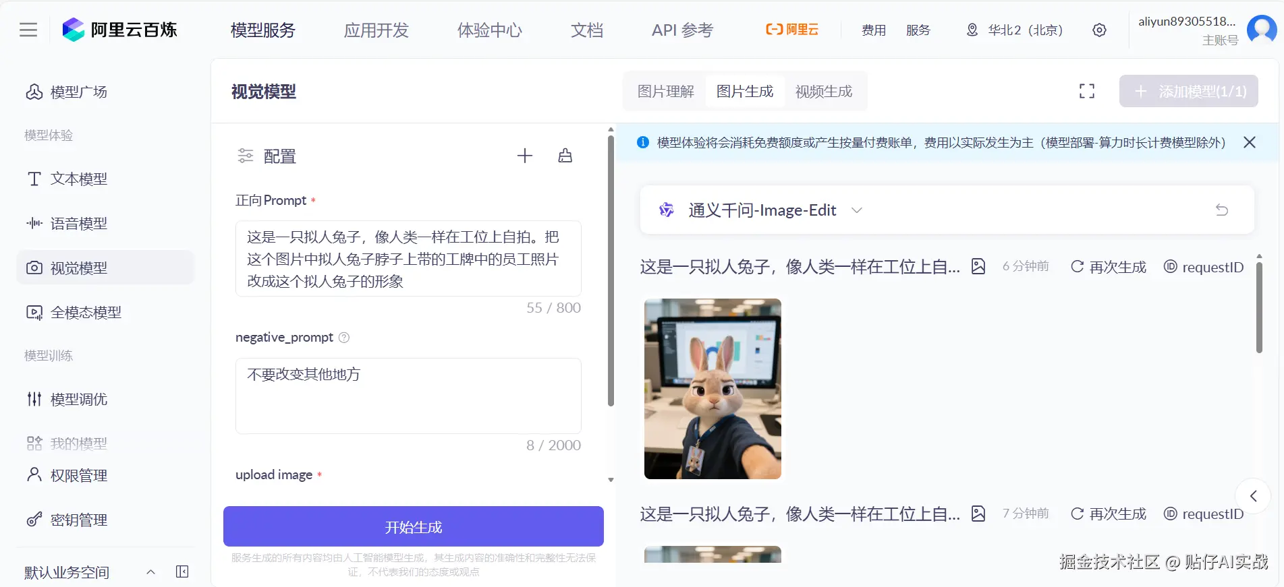Open 权限管理 in the sidebar
1284x587 pixels.
tap(105, 475)
